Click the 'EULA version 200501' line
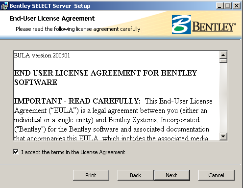 click(42, 55)
